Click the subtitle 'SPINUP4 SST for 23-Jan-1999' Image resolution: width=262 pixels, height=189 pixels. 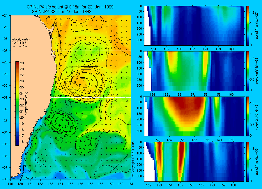62,12
